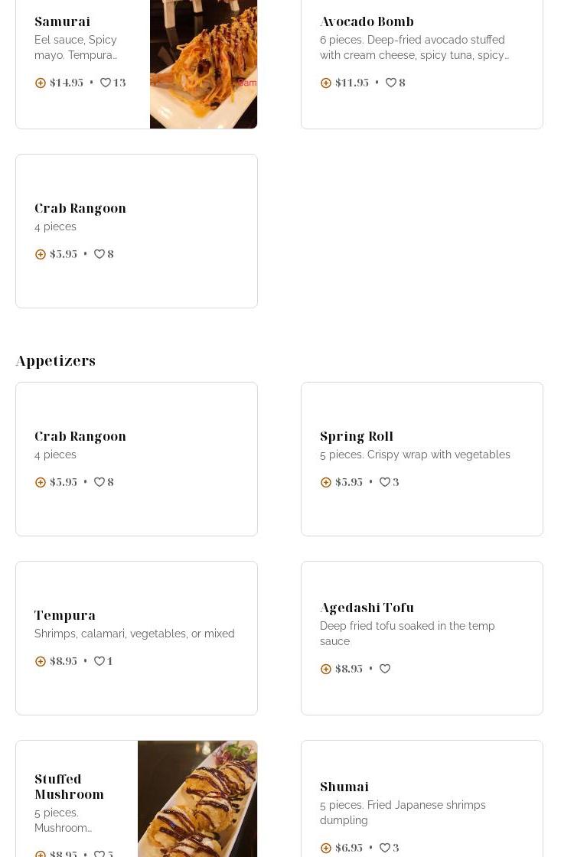Click the Appetizers section heading
The height and width of the screenshot is (857, 574).
56,360
